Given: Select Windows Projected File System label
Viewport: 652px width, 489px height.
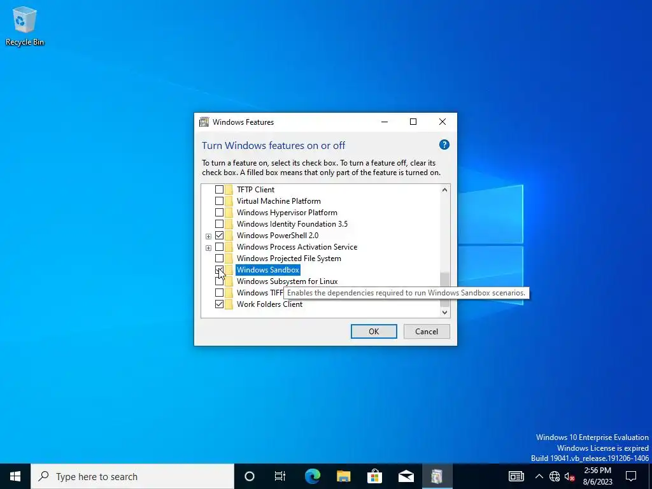Looking at the screenshot, I should (x=289, y=259).
